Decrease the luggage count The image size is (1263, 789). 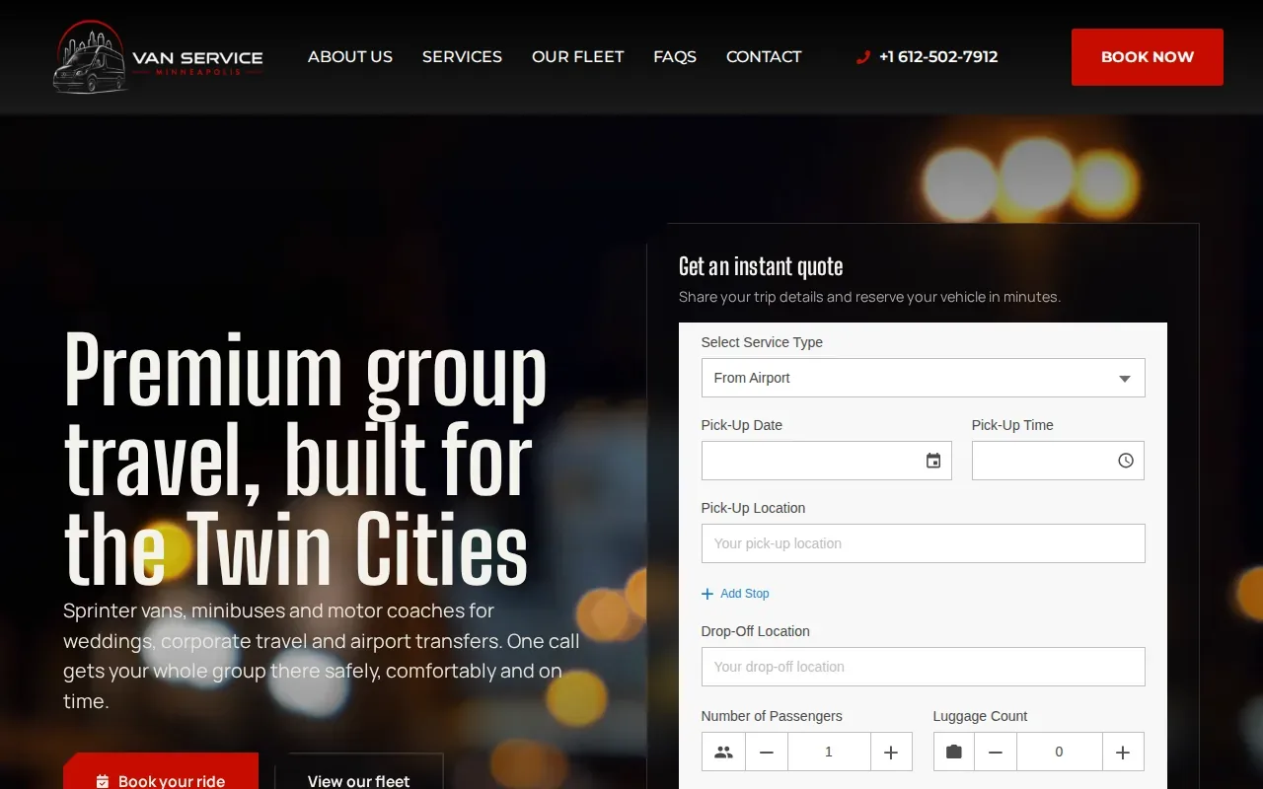pos(996,752)
